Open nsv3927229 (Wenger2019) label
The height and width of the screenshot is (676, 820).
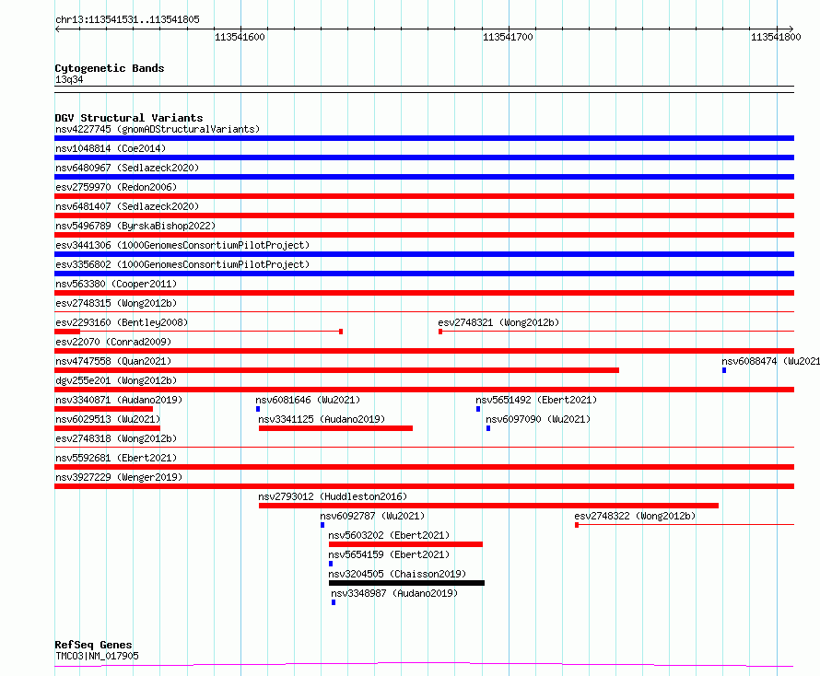(x=119, y=477)
